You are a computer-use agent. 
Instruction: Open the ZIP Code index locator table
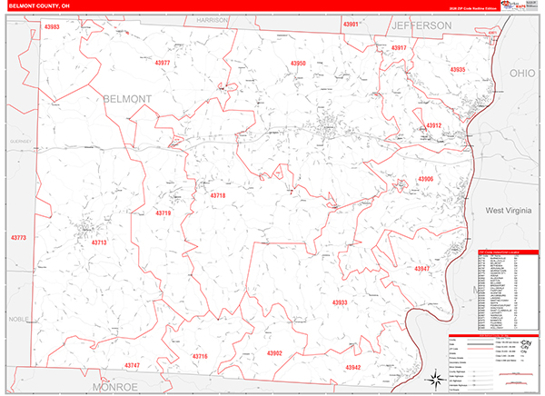(x=508, y=290)
